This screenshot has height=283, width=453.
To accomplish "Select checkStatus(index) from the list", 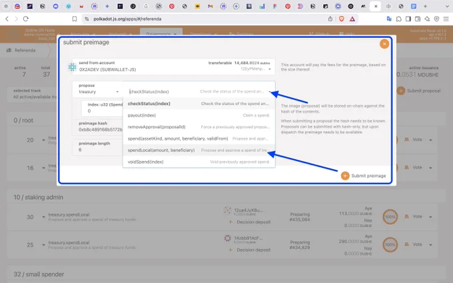I will point(199,103).
